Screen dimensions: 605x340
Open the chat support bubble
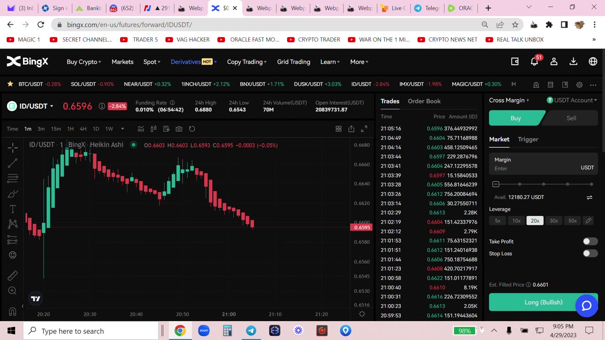pos(587,306)
